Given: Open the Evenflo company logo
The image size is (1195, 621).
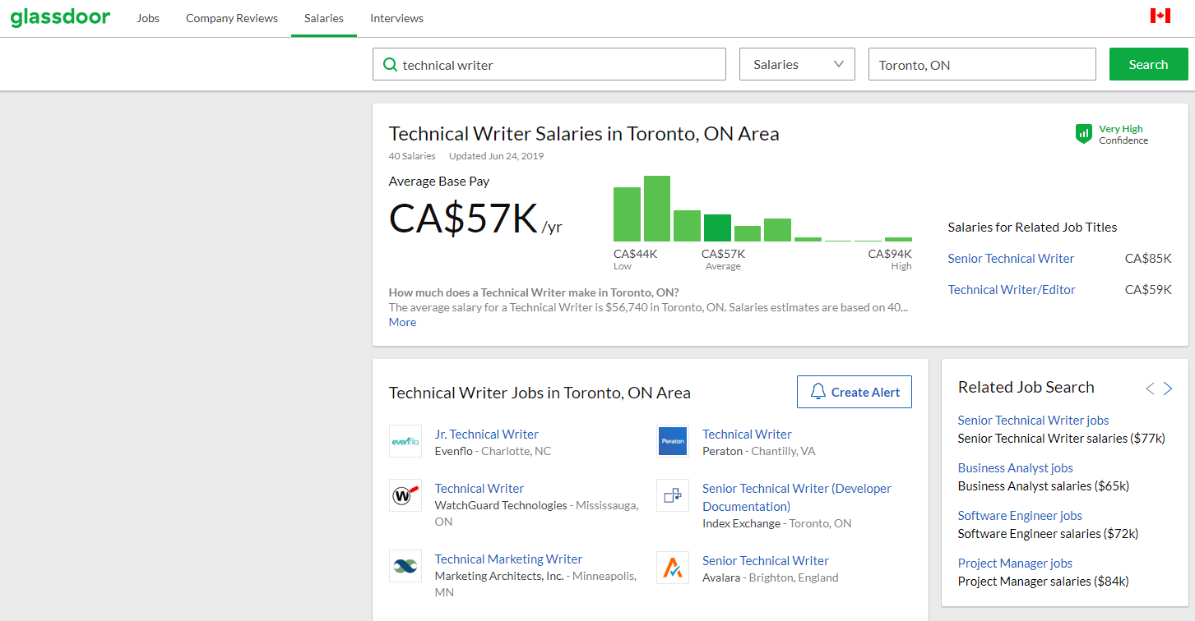Looking at the screenshot, I should click(405, 442).
